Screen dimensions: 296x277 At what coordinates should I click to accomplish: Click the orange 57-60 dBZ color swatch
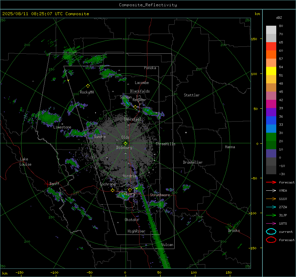pyautogui.click(x=271, y=55)
